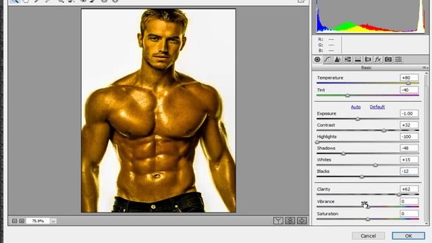Toggle the before/after preview icon
This screenshot has height=243, width=432.
tap(278, 221)
